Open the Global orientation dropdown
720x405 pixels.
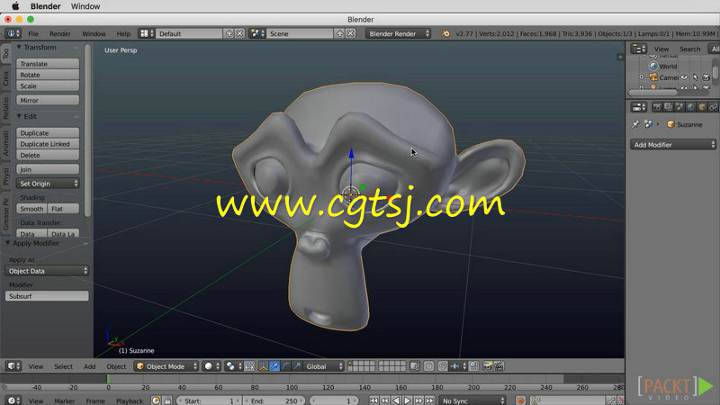pyautogui.click(x=324, y=366)
